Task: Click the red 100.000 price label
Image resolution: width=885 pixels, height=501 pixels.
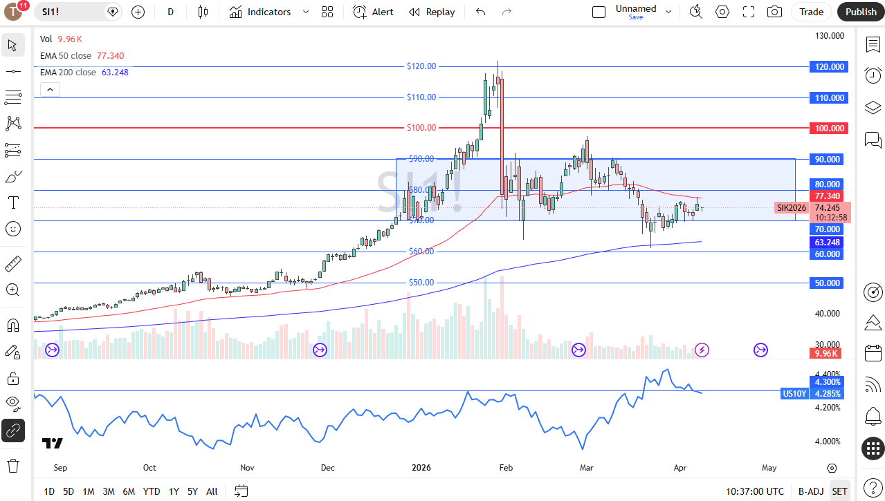Action: [x=830, y=129]
